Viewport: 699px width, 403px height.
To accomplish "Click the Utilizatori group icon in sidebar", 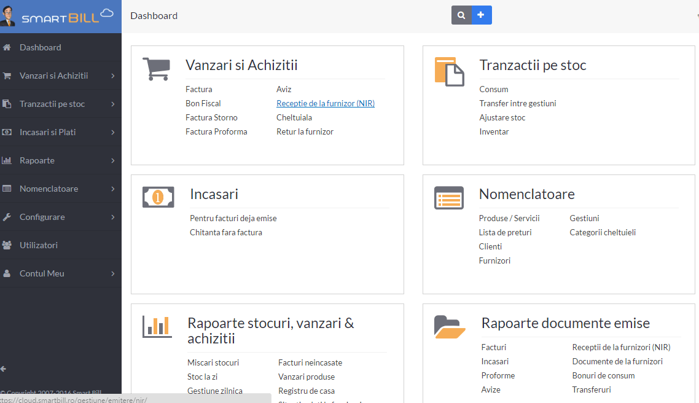I will pyautogui.click(x=7, y=245).
